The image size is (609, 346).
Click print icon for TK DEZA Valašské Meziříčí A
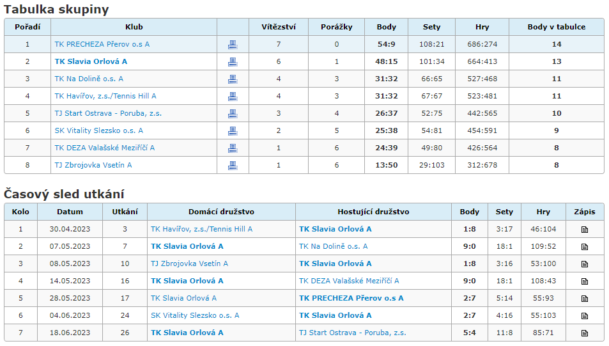click(233, 148)
